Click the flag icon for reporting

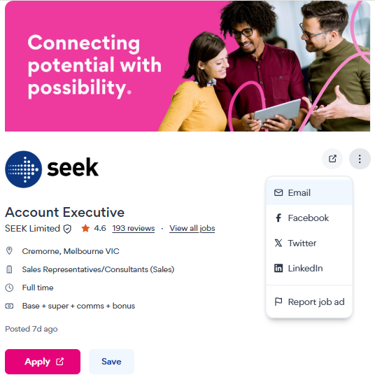point(278,302)
